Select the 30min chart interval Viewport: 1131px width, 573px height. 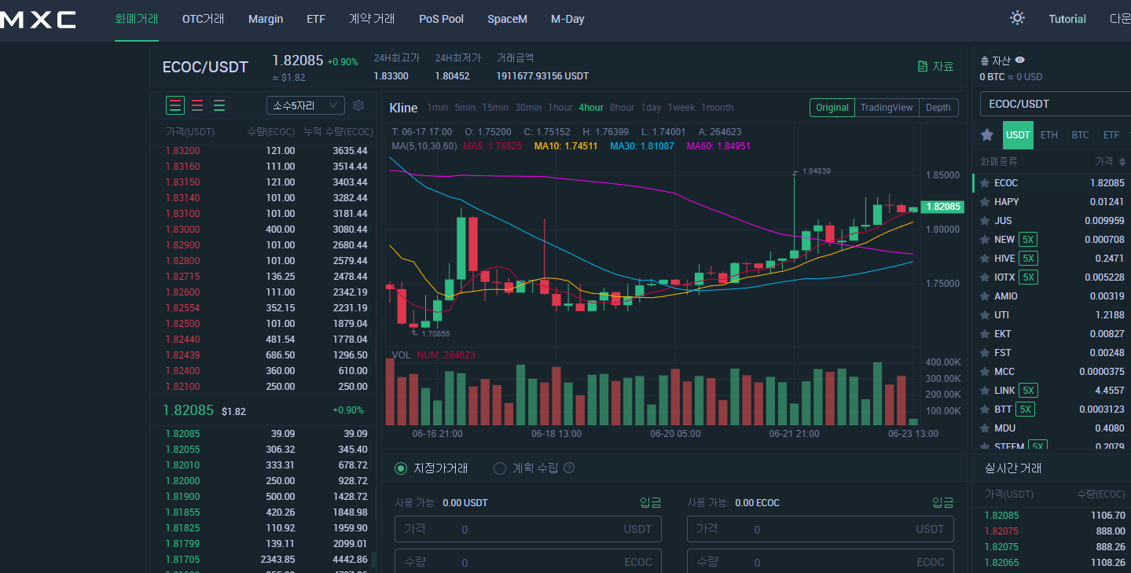(528, 108)
